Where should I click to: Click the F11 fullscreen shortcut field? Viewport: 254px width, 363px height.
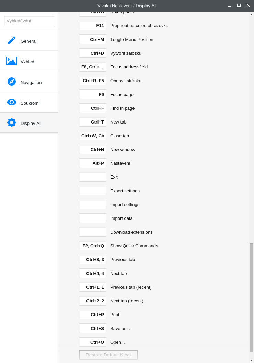[93, 25]
